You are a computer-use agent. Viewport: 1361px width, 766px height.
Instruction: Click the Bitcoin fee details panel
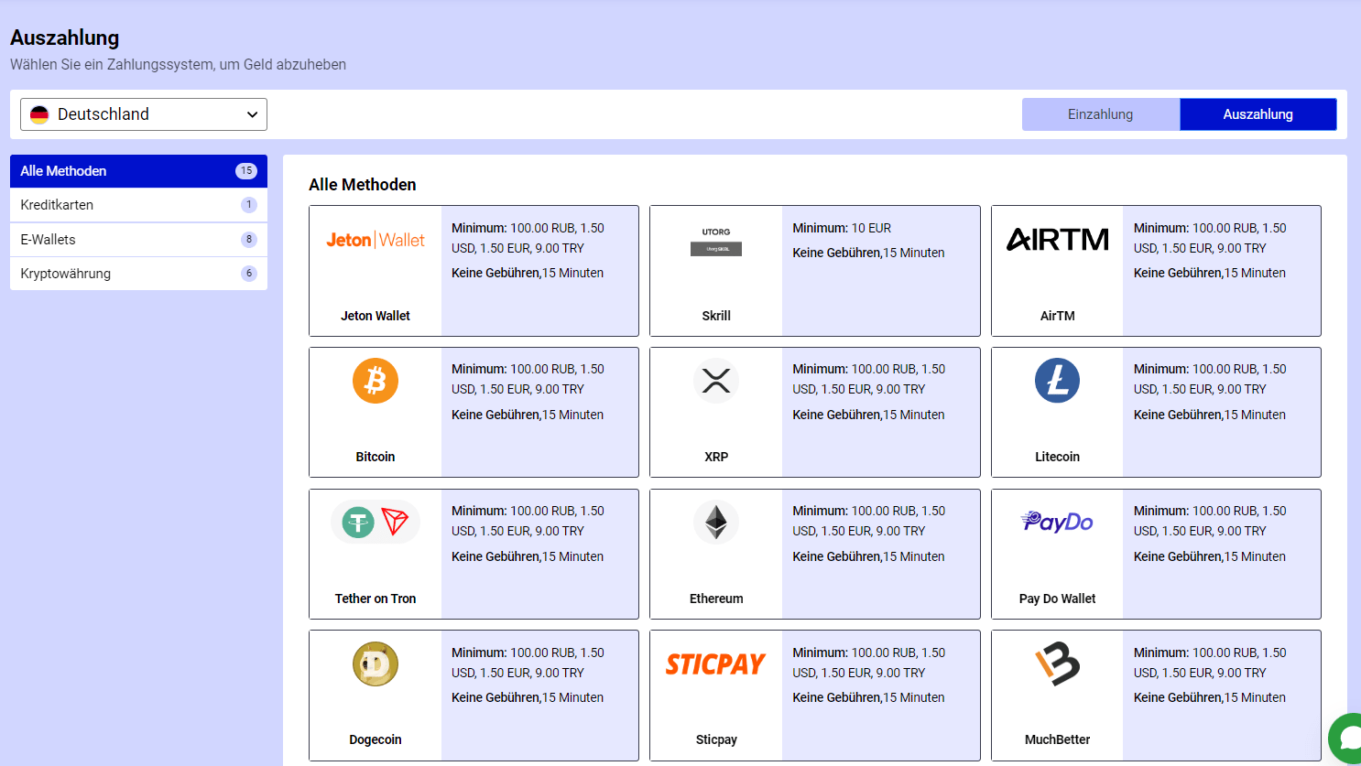[539, 412]
